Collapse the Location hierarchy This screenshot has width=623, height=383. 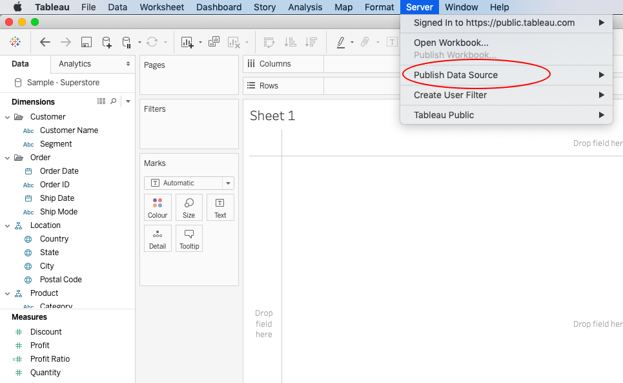click(7, 225)
